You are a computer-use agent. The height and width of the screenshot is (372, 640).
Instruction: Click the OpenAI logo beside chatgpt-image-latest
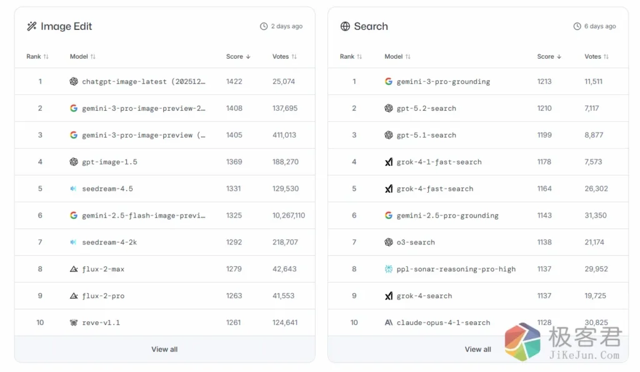point(74,81)
